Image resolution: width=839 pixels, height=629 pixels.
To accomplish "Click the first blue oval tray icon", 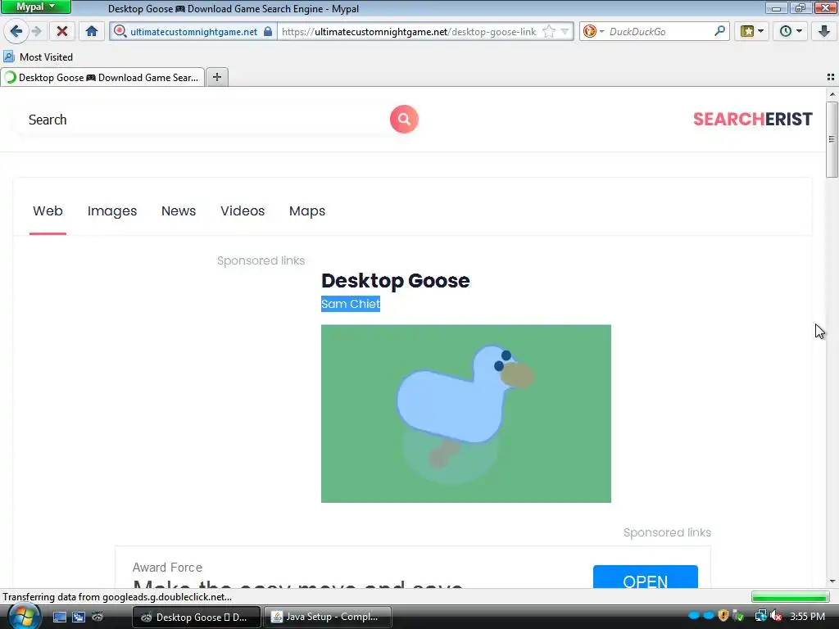I will point(694,616).
